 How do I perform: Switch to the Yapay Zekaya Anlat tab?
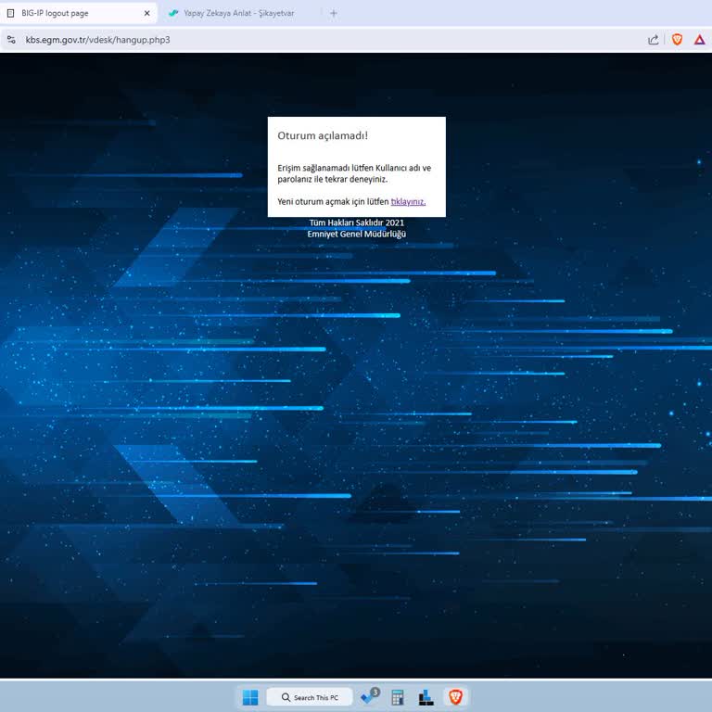(239, 13)
